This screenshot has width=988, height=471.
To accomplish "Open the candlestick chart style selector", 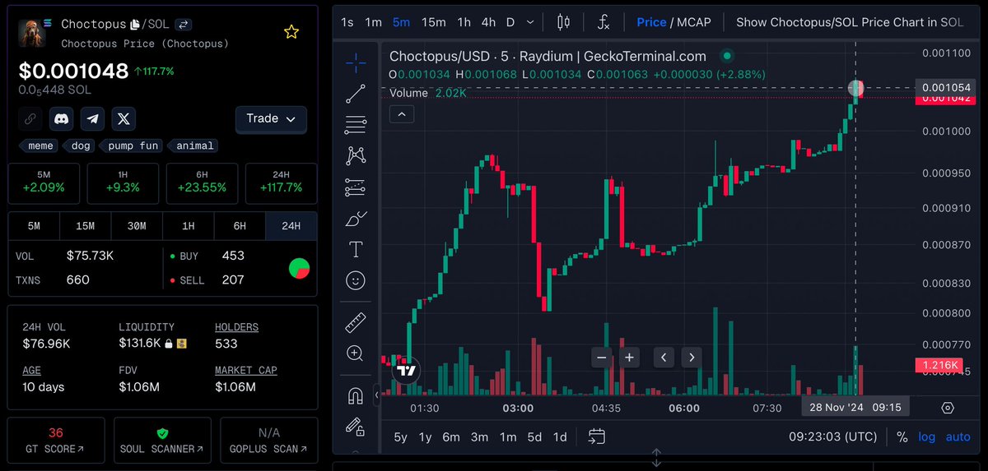I will [x=563, y=22].
